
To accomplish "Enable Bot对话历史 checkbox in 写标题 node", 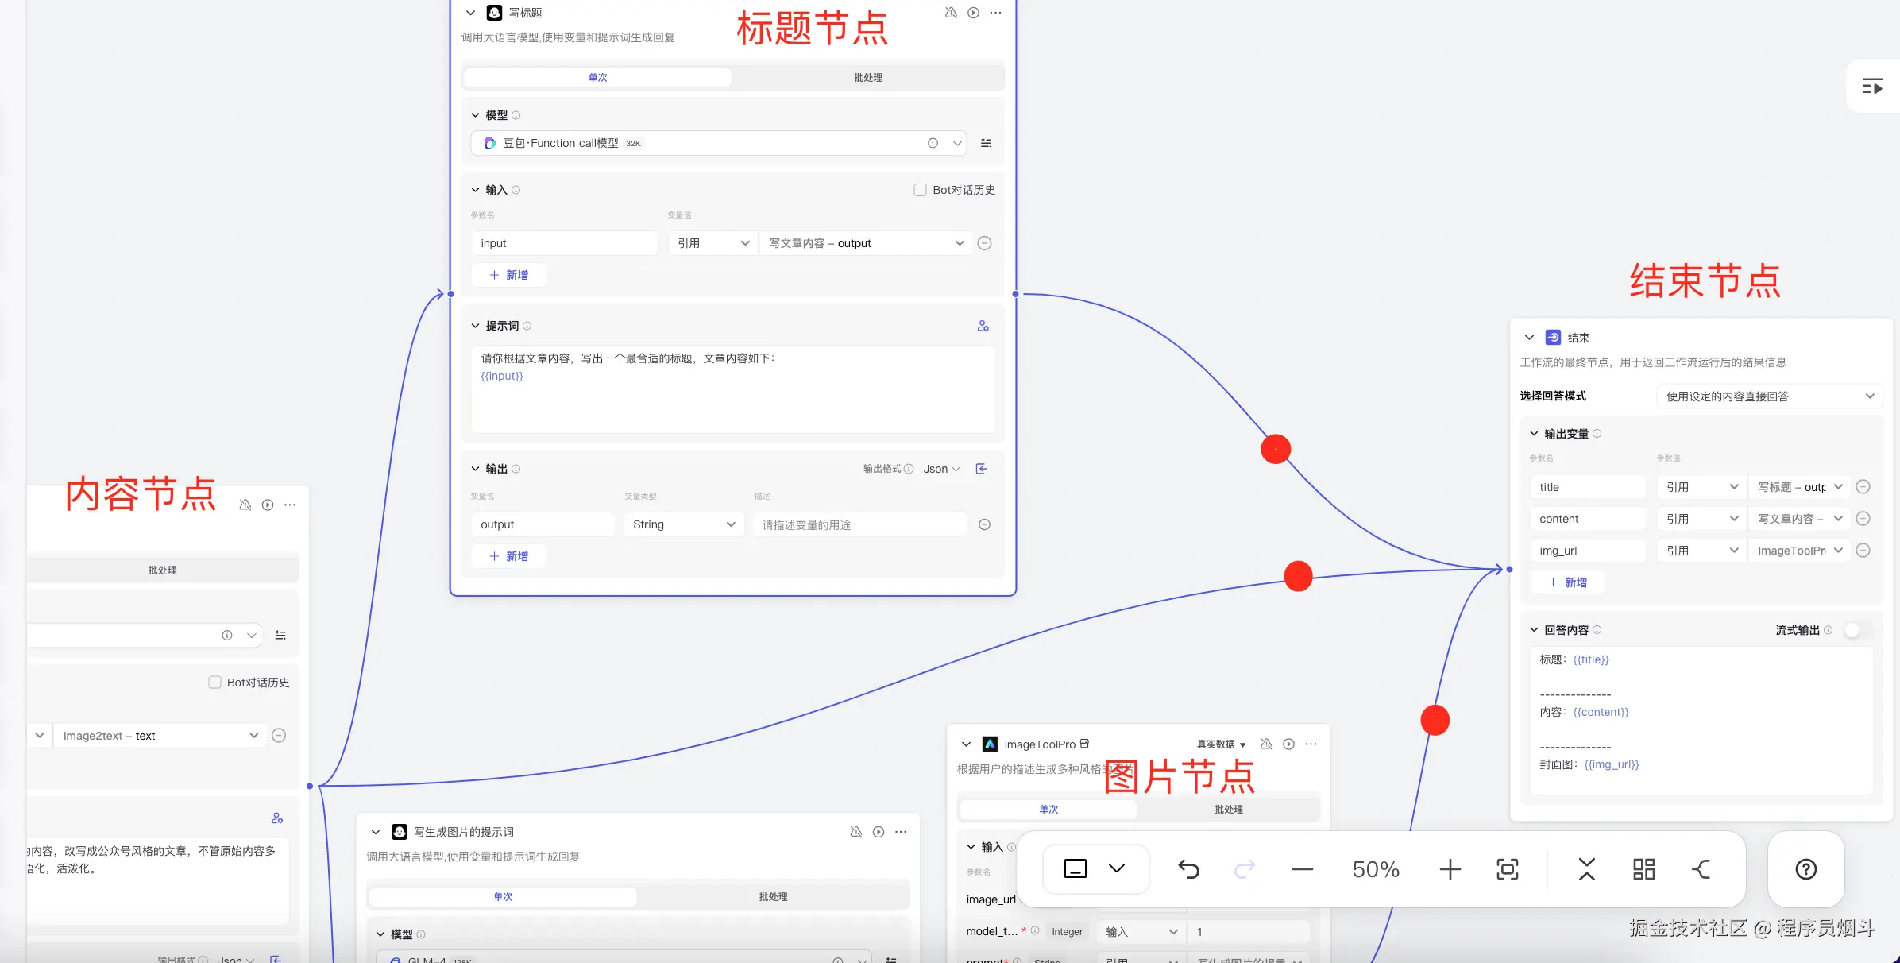I will pyautogui.click(x=920, y=190).
